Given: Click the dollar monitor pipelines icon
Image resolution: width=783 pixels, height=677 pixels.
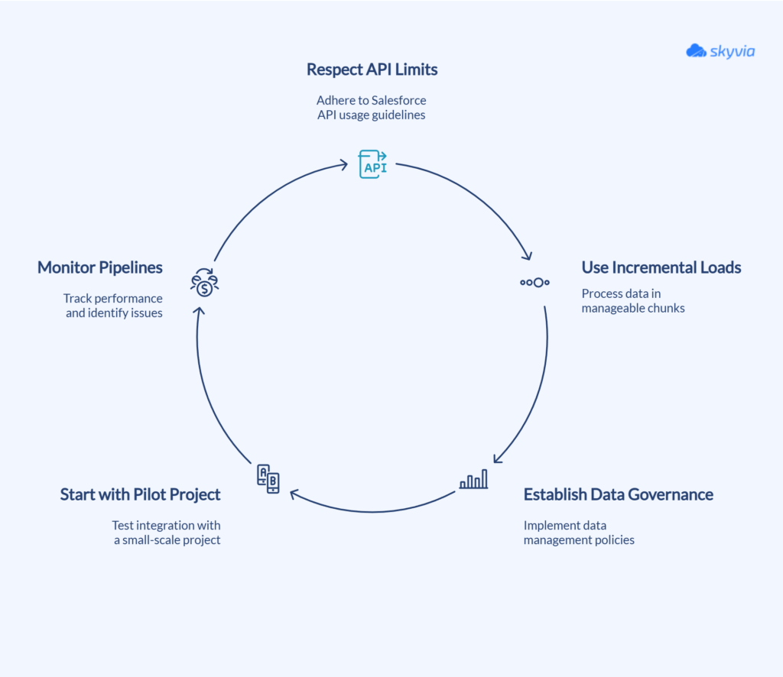Looking at the screenshot, I should (x=204, y=283).
